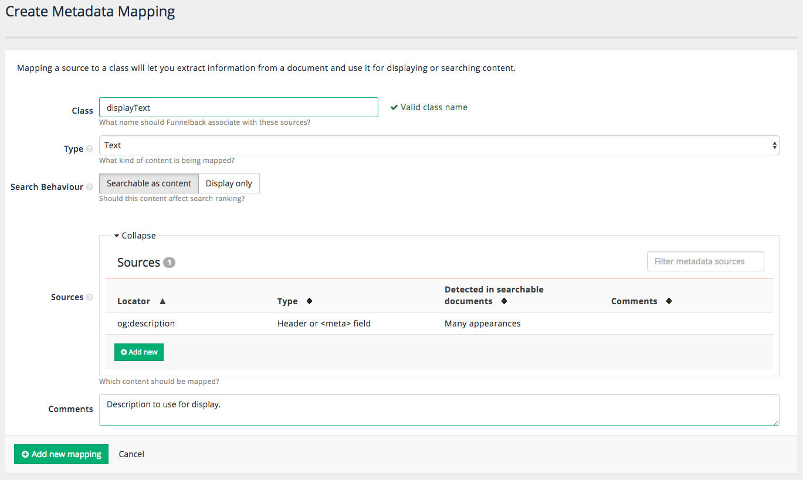Image resolution: width=803 pixels, height=480 pixels.
Task: Click the ascending sort arrow on Locator
Action: pos(162,301)
